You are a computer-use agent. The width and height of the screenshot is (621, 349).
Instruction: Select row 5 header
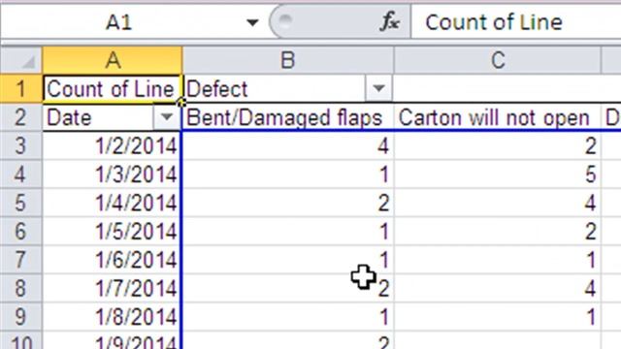pos(21,203)
